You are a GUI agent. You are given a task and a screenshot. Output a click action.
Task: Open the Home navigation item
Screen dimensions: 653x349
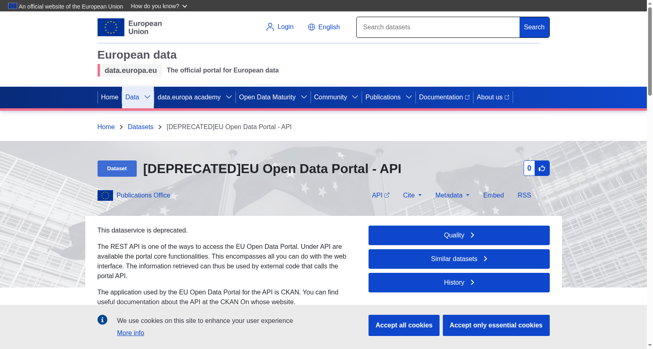click(x=110, y=97)
